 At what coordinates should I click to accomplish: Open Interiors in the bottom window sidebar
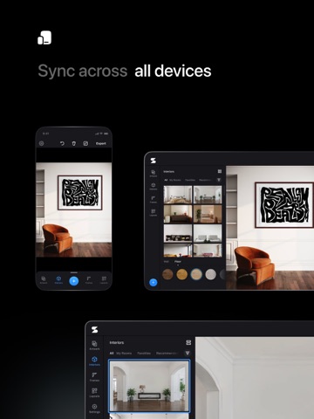[x=94, y=361]
